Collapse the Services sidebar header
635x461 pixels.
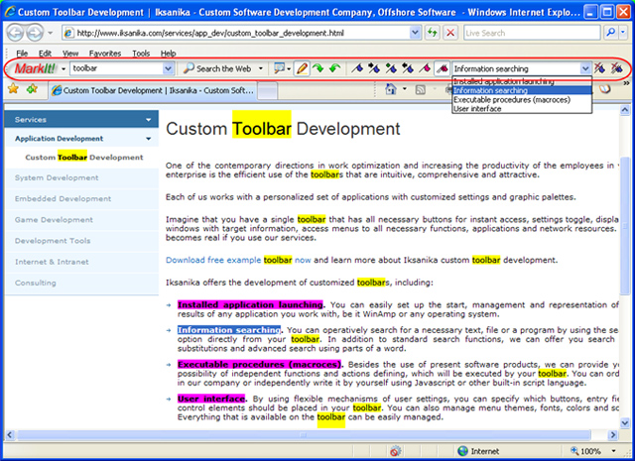pyautogui.click(x=81, y=120)
